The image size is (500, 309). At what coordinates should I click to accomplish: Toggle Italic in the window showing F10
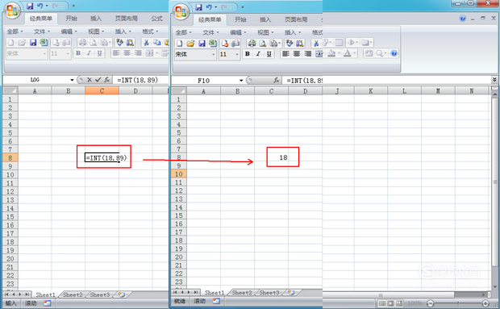(258, 54)
